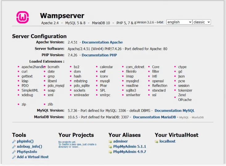Viewport: 226px width, 166px height.
Task: Open Documentation MySQL link
Action: tap(175, 111)
